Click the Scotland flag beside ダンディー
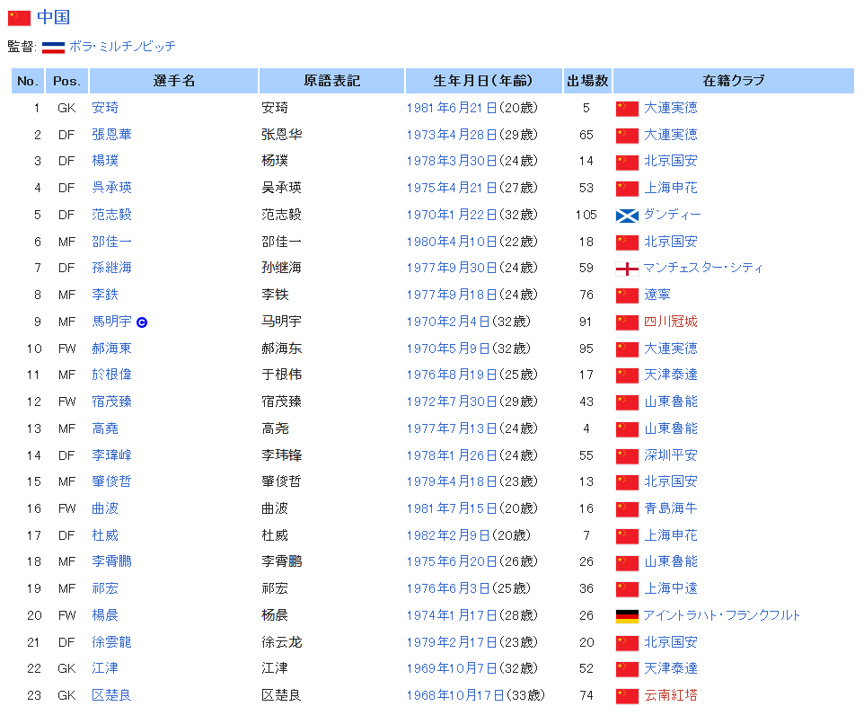The height and width of the screenshot is (715, 864). tap(627, 216)
